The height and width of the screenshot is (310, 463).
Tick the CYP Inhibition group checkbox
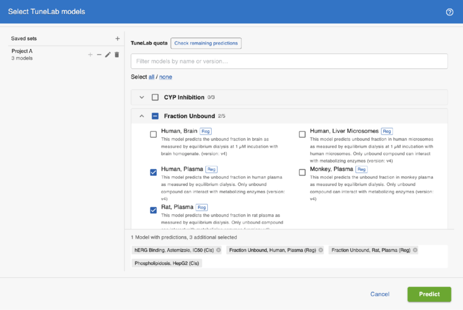155,97
